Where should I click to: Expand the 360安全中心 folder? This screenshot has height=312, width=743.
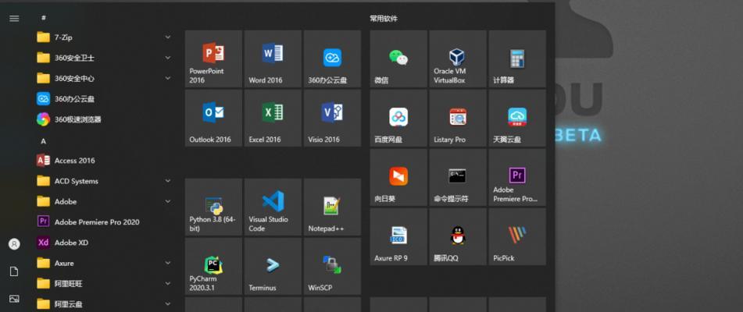click(104, 79)
